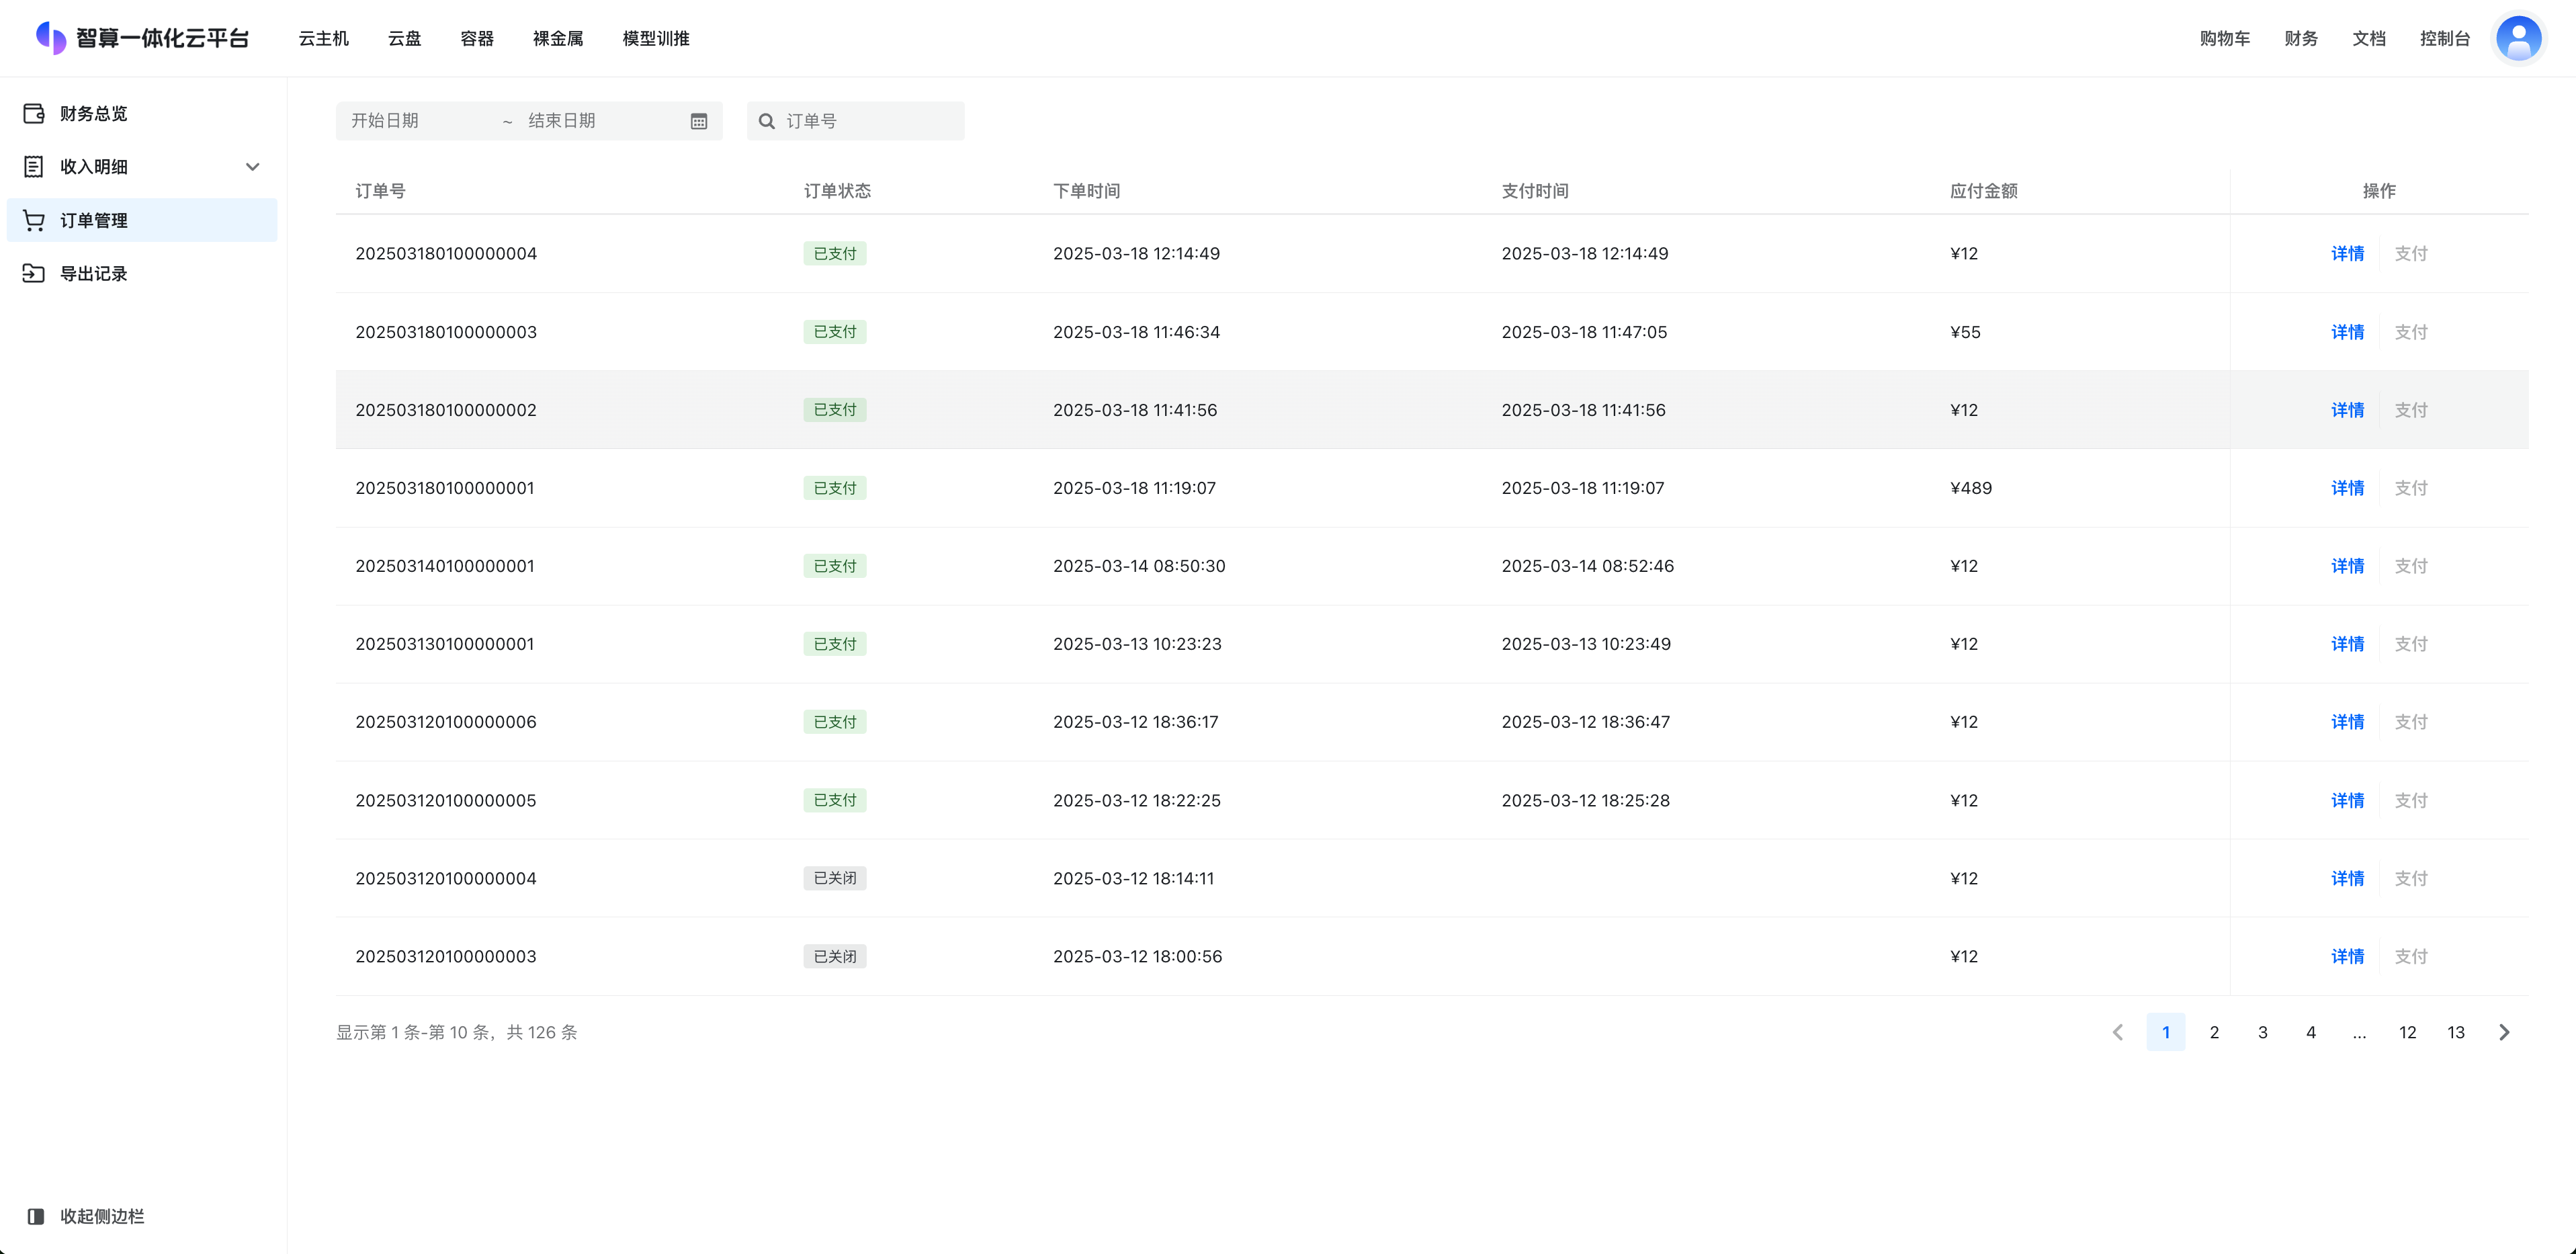
Task: Open 财务总览 wallet icon in sidebar
Action: pos(34,113)
